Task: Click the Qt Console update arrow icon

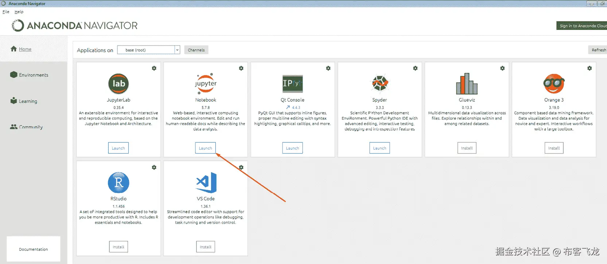Action: pyautogui.click(x=288, y=108)
